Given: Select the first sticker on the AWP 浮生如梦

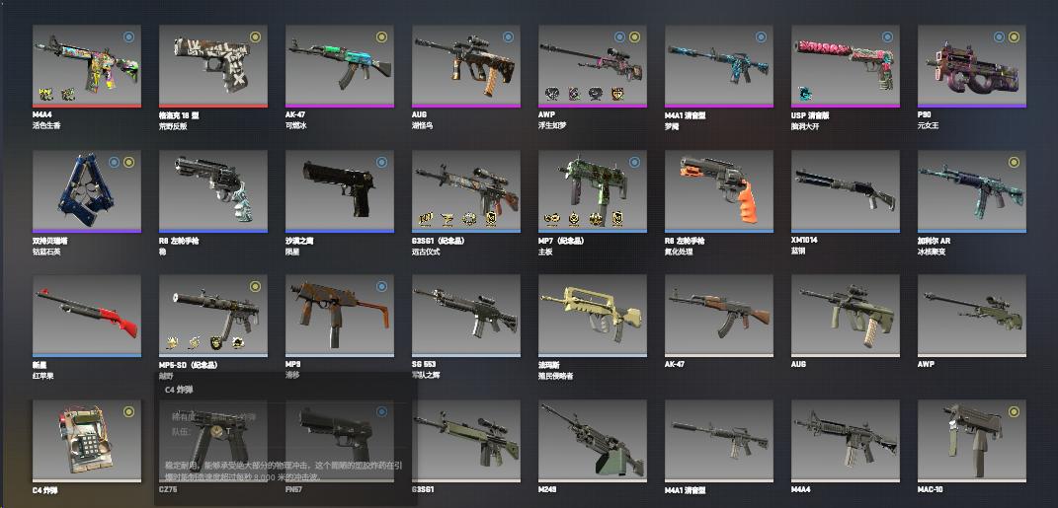Looking at the screenshot, I should tap(551, 94).
